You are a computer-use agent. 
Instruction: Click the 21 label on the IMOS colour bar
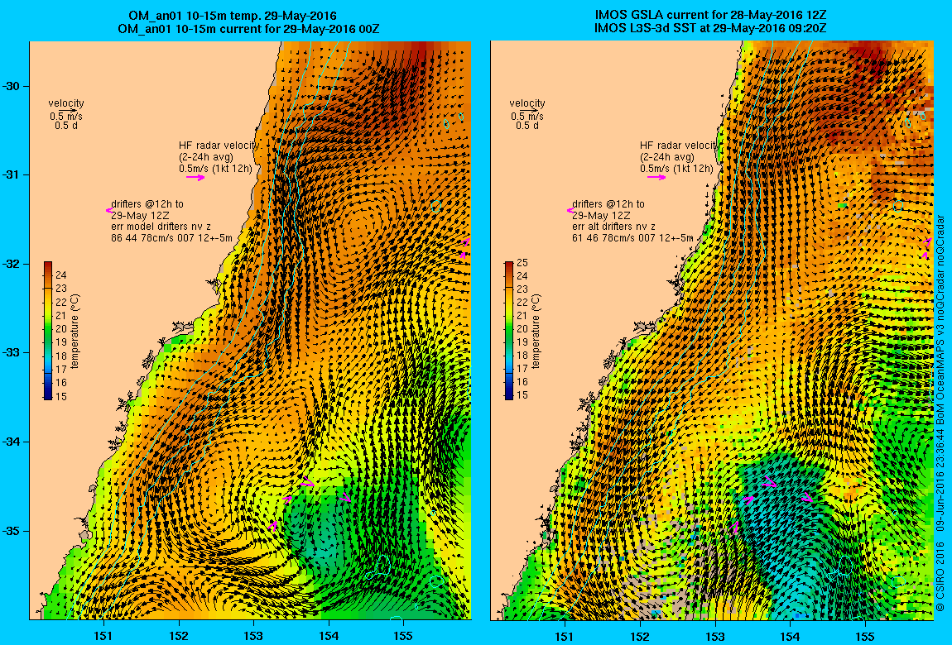coord(522,315)
